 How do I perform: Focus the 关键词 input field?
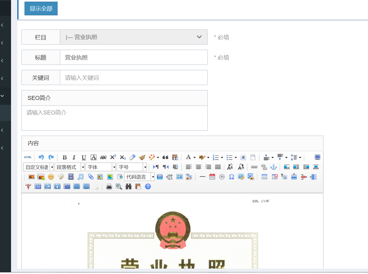point(134,78)
